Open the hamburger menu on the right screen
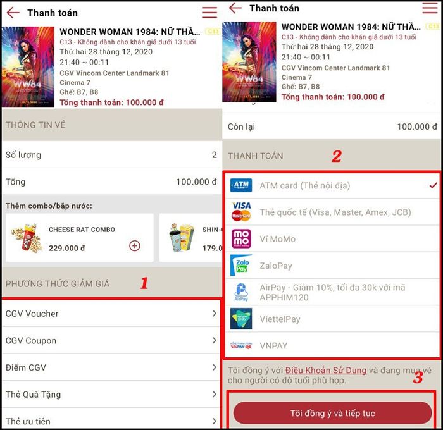 coord(430,8)
